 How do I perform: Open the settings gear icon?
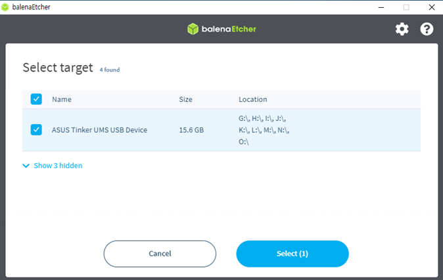[402, 29]
